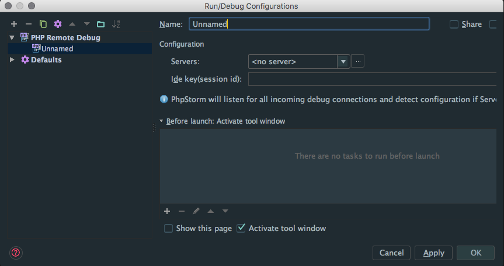This screenshot has height=266, width=504.
Task: Move configuration down in the list
Action: coord(87,24)
